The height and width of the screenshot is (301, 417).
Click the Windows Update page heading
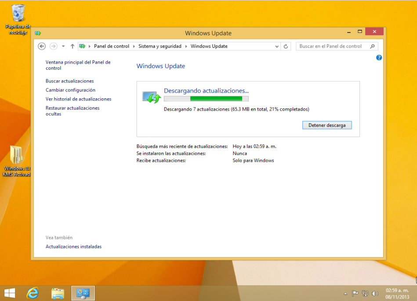pos(161,66)
